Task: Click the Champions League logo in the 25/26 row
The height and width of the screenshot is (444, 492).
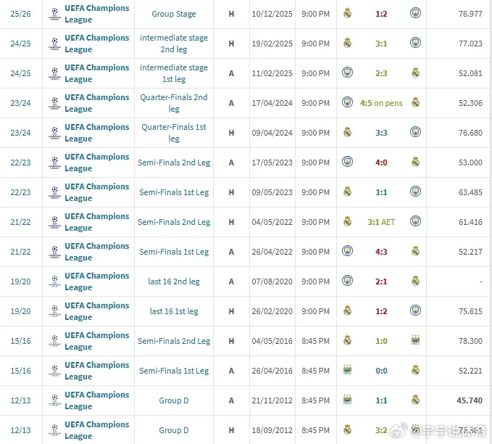Action: tap(54, 14)
